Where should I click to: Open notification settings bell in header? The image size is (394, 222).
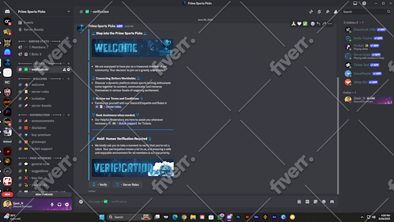319,12
